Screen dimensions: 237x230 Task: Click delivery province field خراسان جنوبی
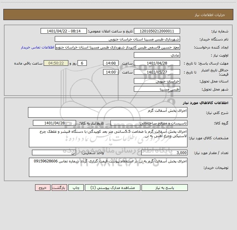point(157,81)
